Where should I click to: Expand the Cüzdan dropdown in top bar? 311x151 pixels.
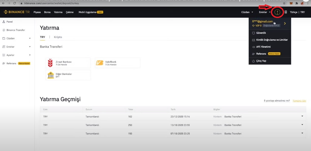tap(247, 12)
